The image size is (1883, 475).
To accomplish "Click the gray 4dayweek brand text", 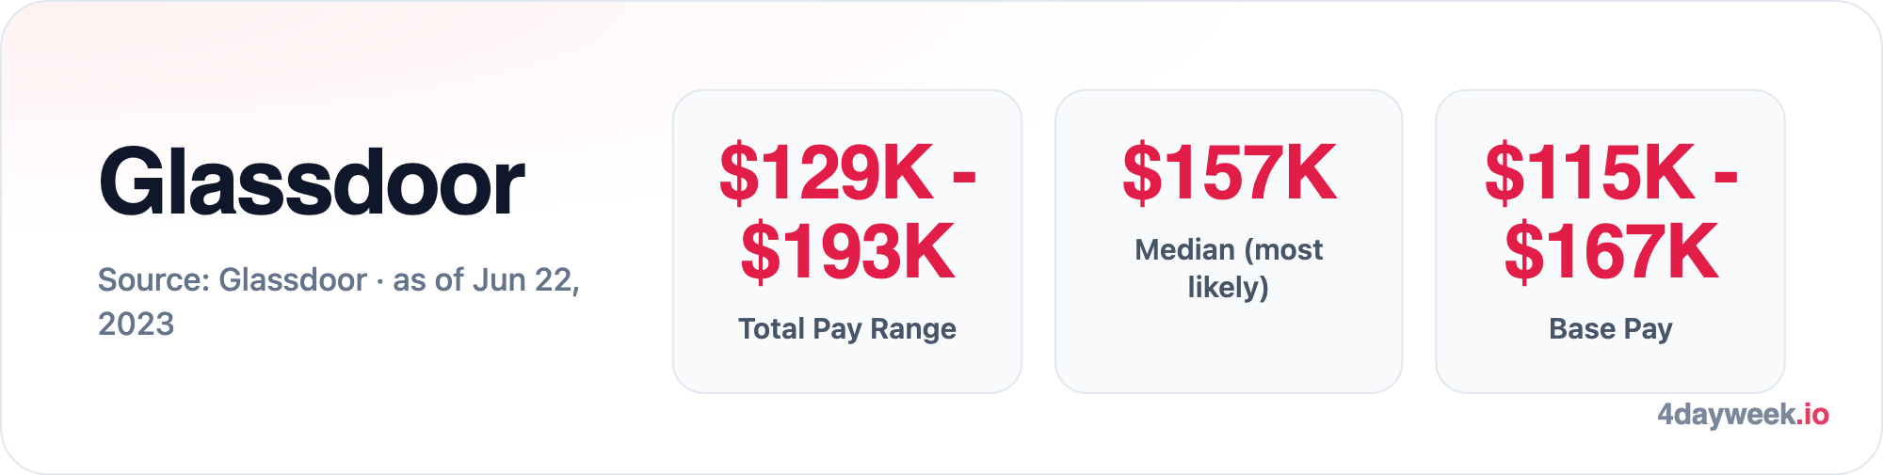I will 1726,415.
